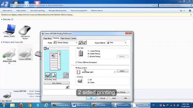
Task: Click the 2-sided preview icon under page preview
Action: click(x=54, y=75)
